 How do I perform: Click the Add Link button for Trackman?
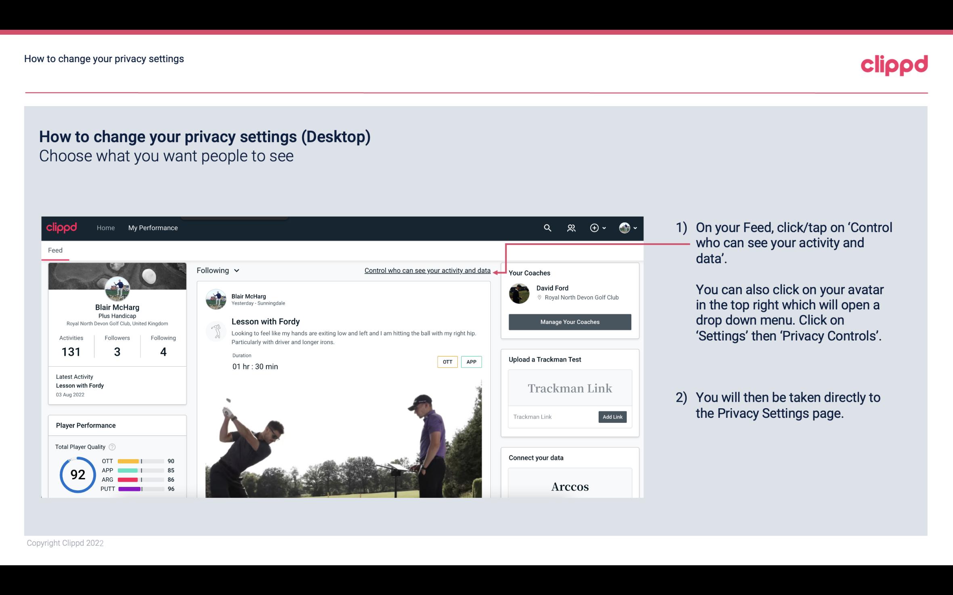[612, 417]
